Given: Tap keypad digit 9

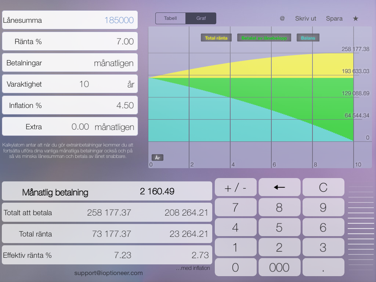Looking at the screenshot, I should click(x=323, y=207).
